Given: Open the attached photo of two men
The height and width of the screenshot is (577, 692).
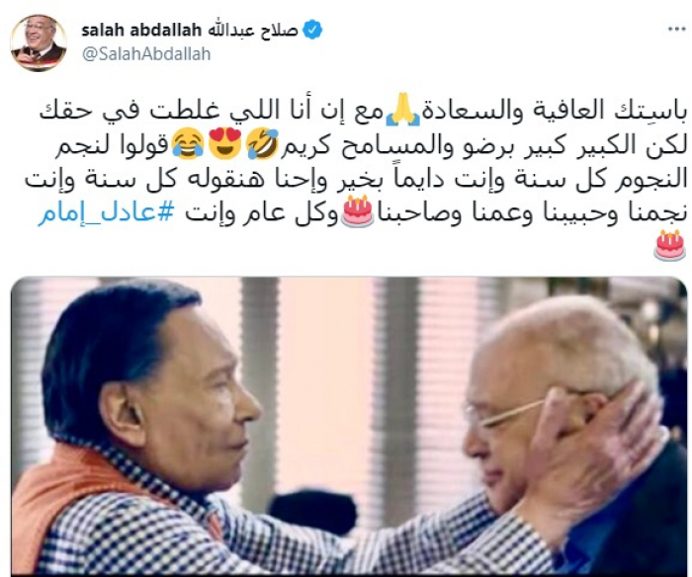Looking at the screenshot, I should [349, 426].
